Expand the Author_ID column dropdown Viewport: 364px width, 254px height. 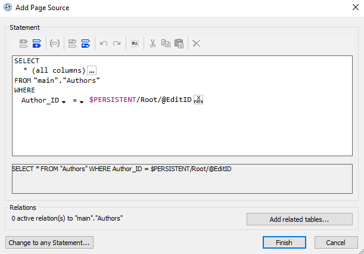pyautogui.click(x=63, y=102)
